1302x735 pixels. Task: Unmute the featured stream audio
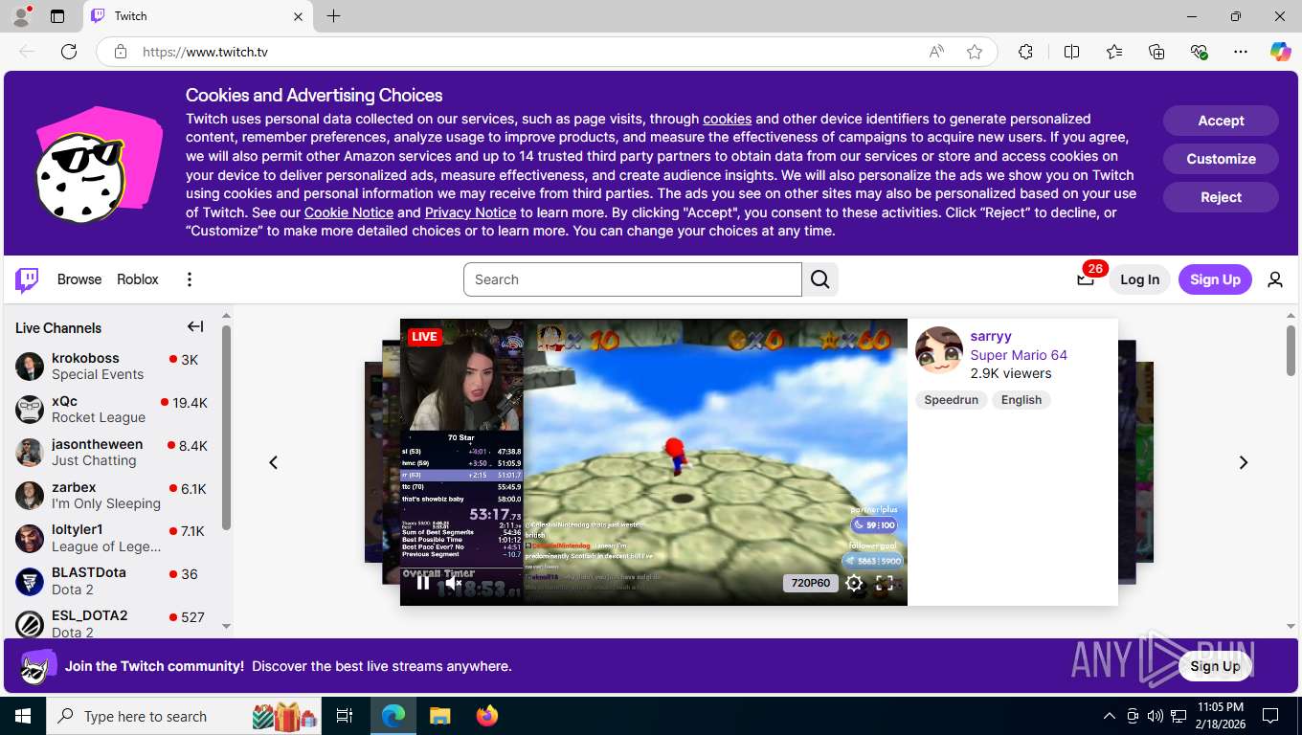[x=454, y=582]
